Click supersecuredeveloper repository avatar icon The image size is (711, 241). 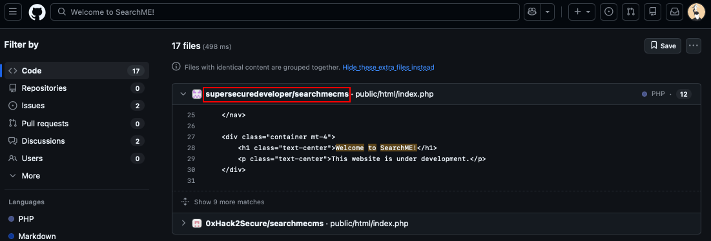pos(197,94)
